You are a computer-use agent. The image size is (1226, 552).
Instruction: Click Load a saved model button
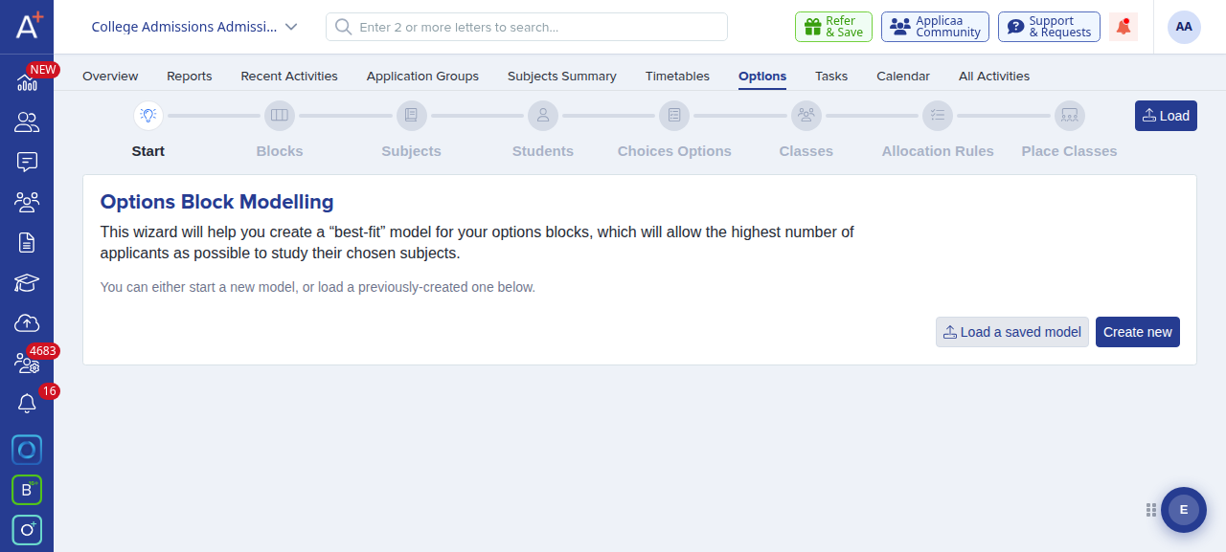[1012, 332]
